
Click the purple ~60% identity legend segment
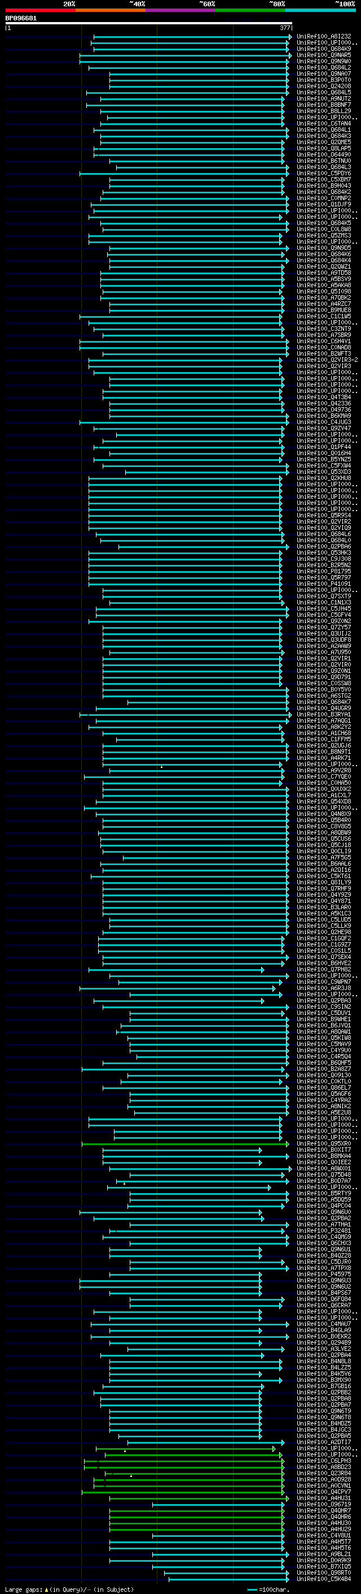pyautogui.click(x=180, y=11)
